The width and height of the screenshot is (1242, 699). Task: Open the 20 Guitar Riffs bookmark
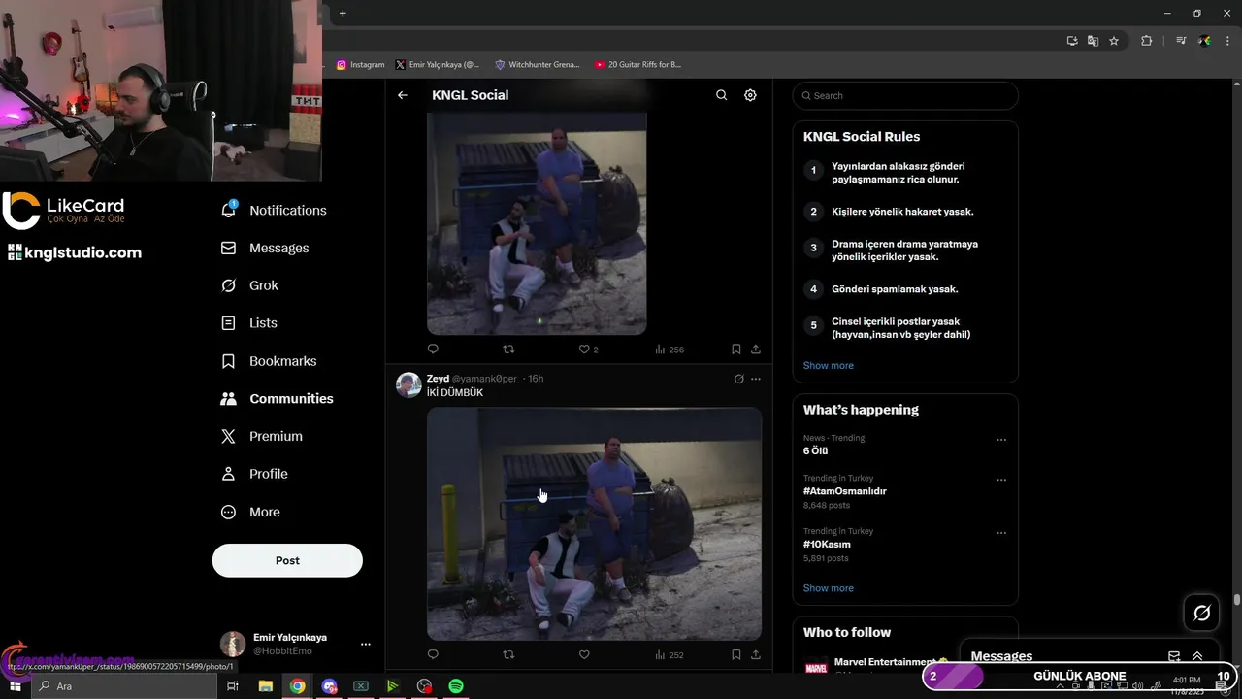click(638, 65)
